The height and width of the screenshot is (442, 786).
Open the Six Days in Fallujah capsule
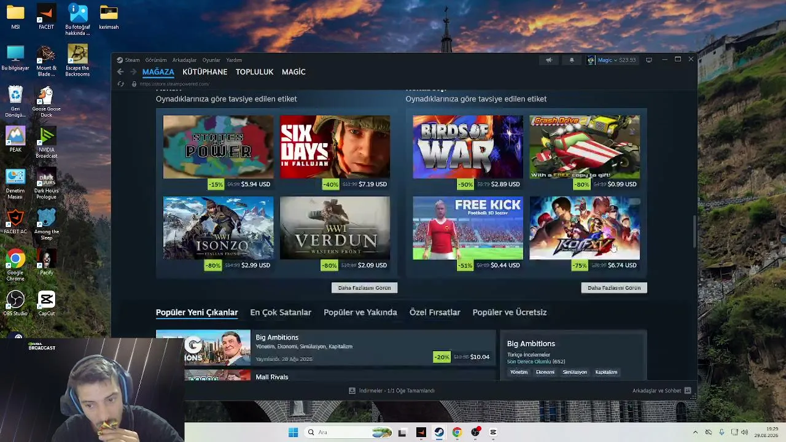point(335,147)
